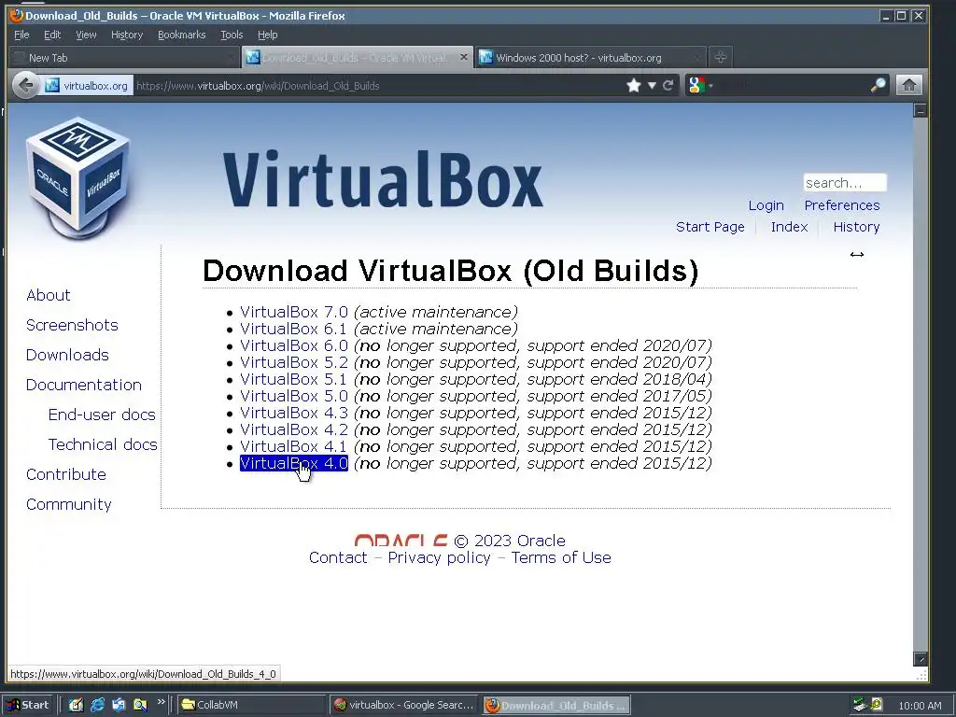
Task: Click the taskbar clock showing 10:00 AM
Action: pos(920,706)
